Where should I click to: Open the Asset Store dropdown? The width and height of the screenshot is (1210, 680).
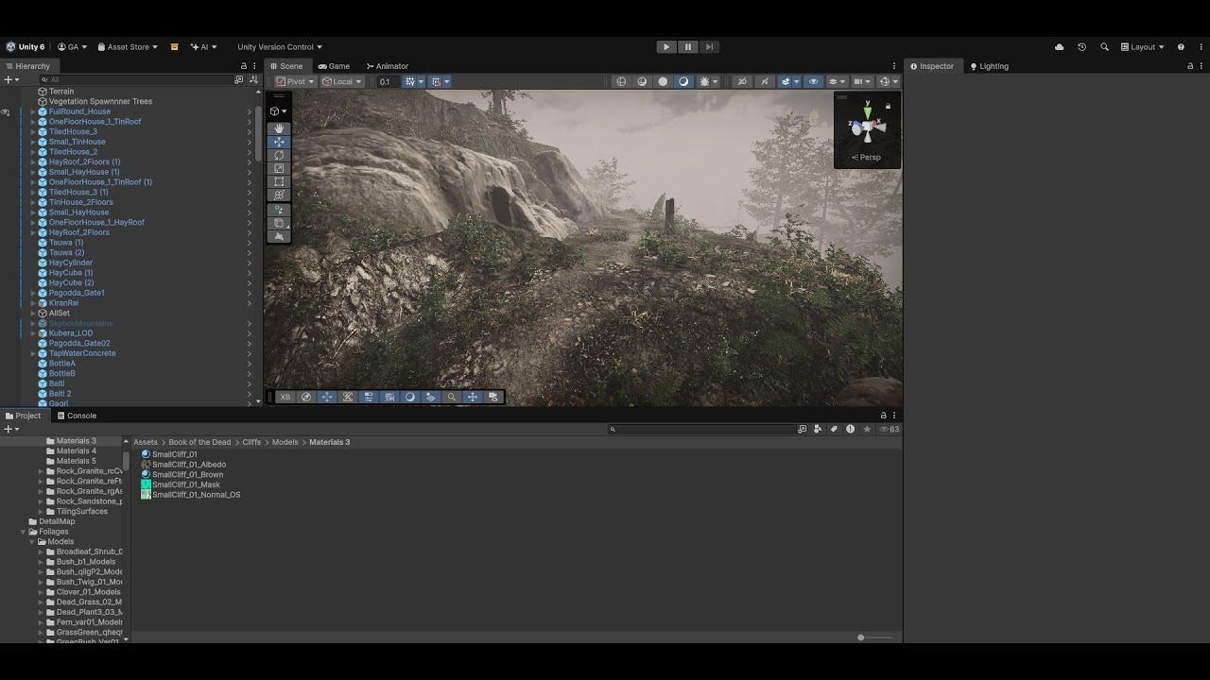tap(128, 46)
